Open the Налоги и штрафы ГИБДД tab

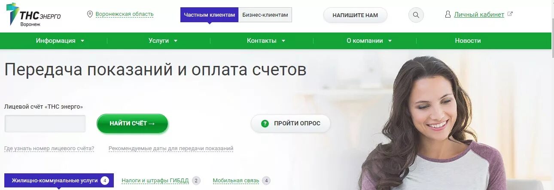pos(155,181)
